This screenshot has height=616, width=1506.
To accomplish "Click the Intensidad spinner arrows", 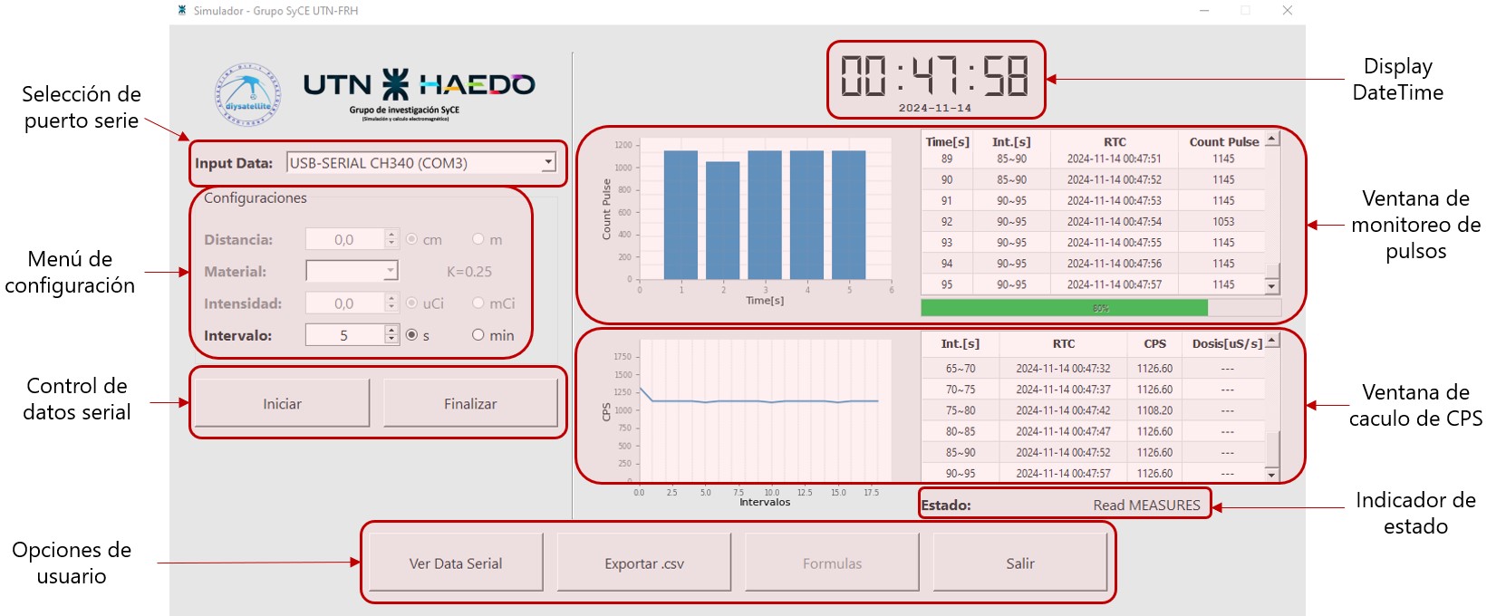I will [391, 303].
